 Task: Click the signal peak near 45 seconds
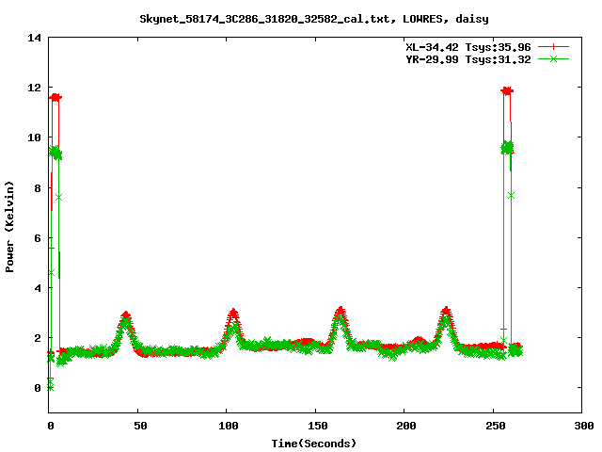126,315
